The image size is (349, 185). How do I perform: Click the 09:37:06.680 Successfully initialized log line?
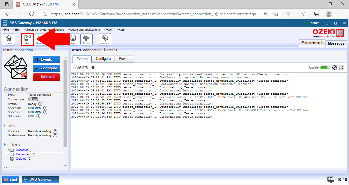(180, 74)
